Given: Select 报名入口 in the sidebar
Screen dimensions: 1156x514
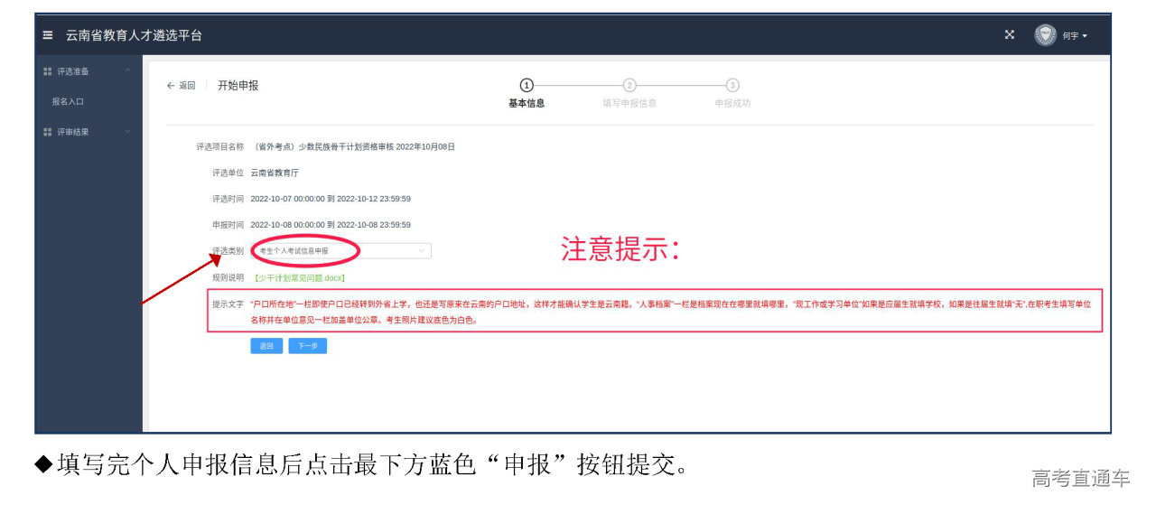Looking at the screenshot, I should (68, 102).
